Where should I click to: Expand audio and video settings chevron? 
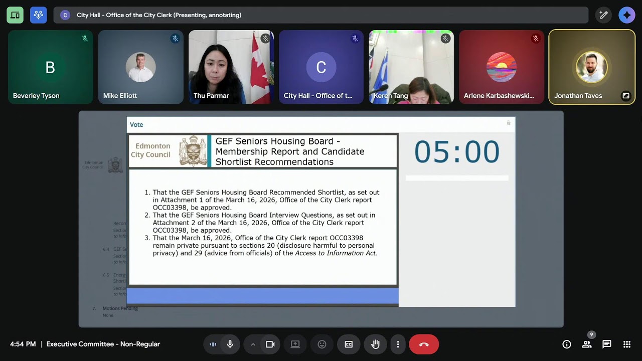253,344
